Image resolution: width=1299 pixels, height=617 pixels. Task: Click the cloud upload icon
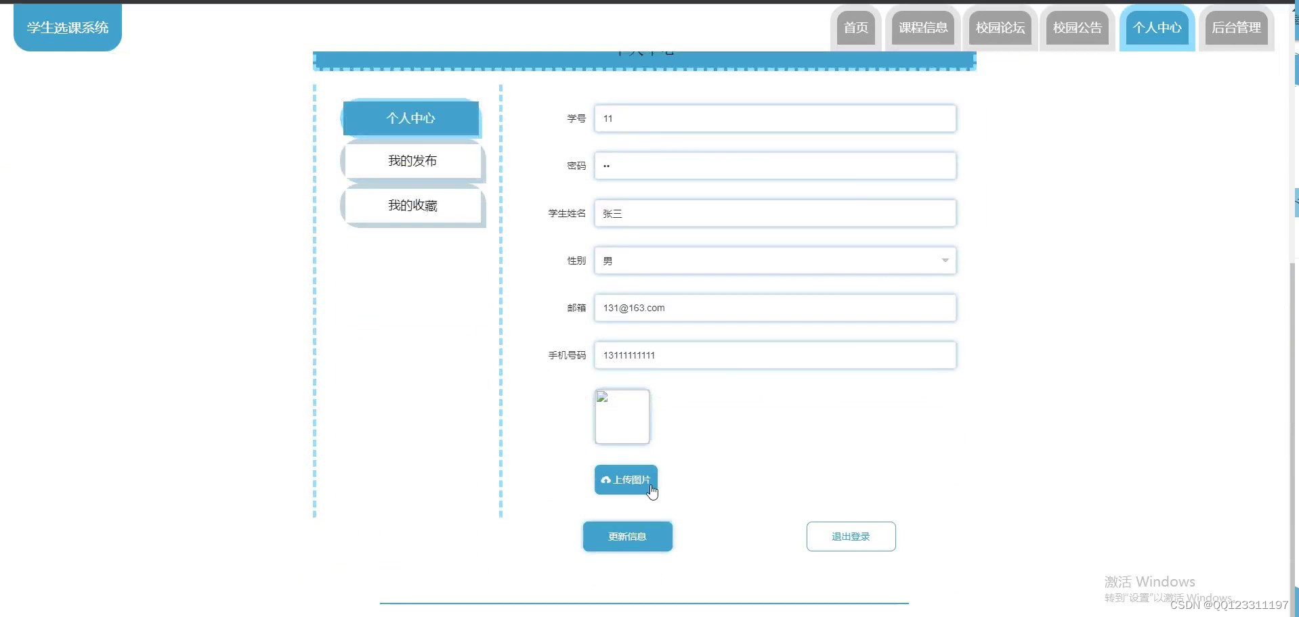[x=606, y=480]
